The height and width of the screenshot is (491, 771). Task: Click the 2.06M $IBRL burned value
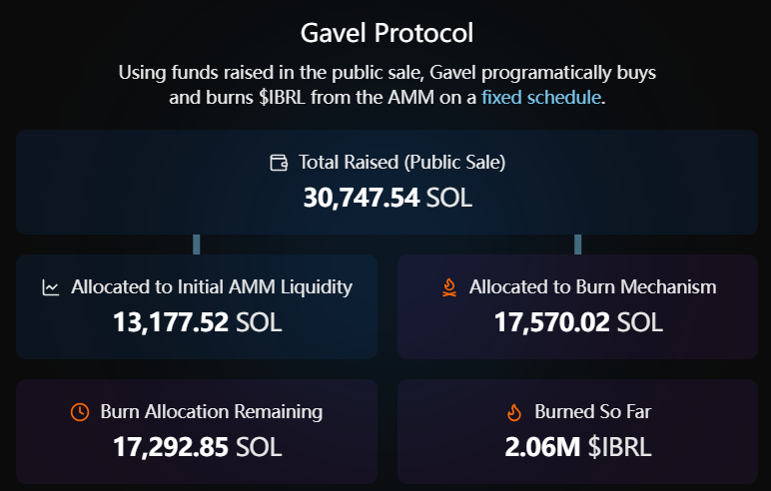click(x=578, y=446)
